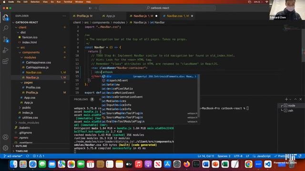
Task: Open Visual Studio Code in the Dock
Action: click(x=268, y=164)
